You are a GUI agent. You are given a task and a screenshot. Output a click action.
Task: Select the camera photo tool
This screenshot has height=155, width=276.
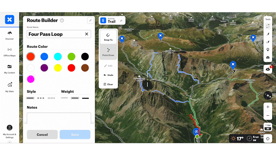pos(268,57)
